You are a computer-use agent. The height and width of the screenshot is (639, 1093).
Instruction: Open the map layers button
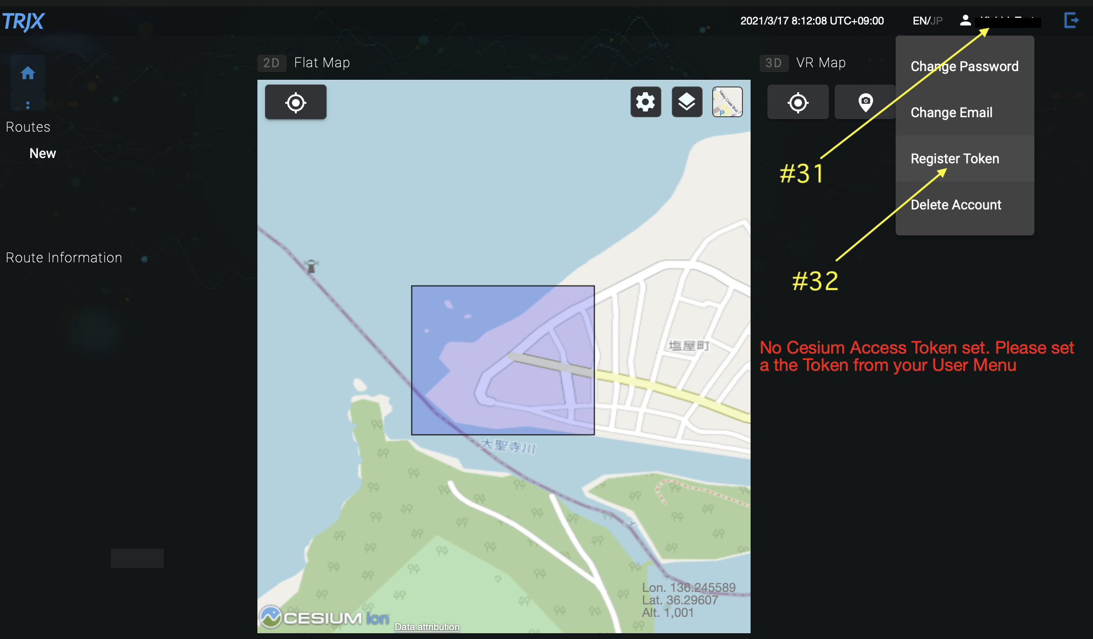[x=687, y=102]
